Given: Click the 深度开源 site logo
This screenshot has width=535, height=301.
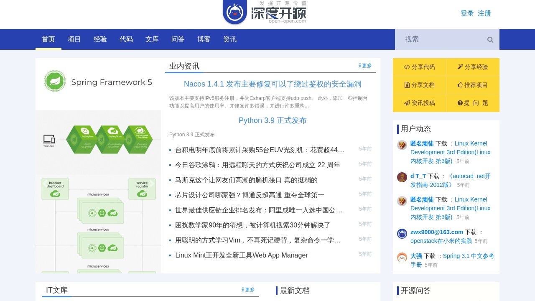Looking at the screenshot, I should click(x=264, y=13).
